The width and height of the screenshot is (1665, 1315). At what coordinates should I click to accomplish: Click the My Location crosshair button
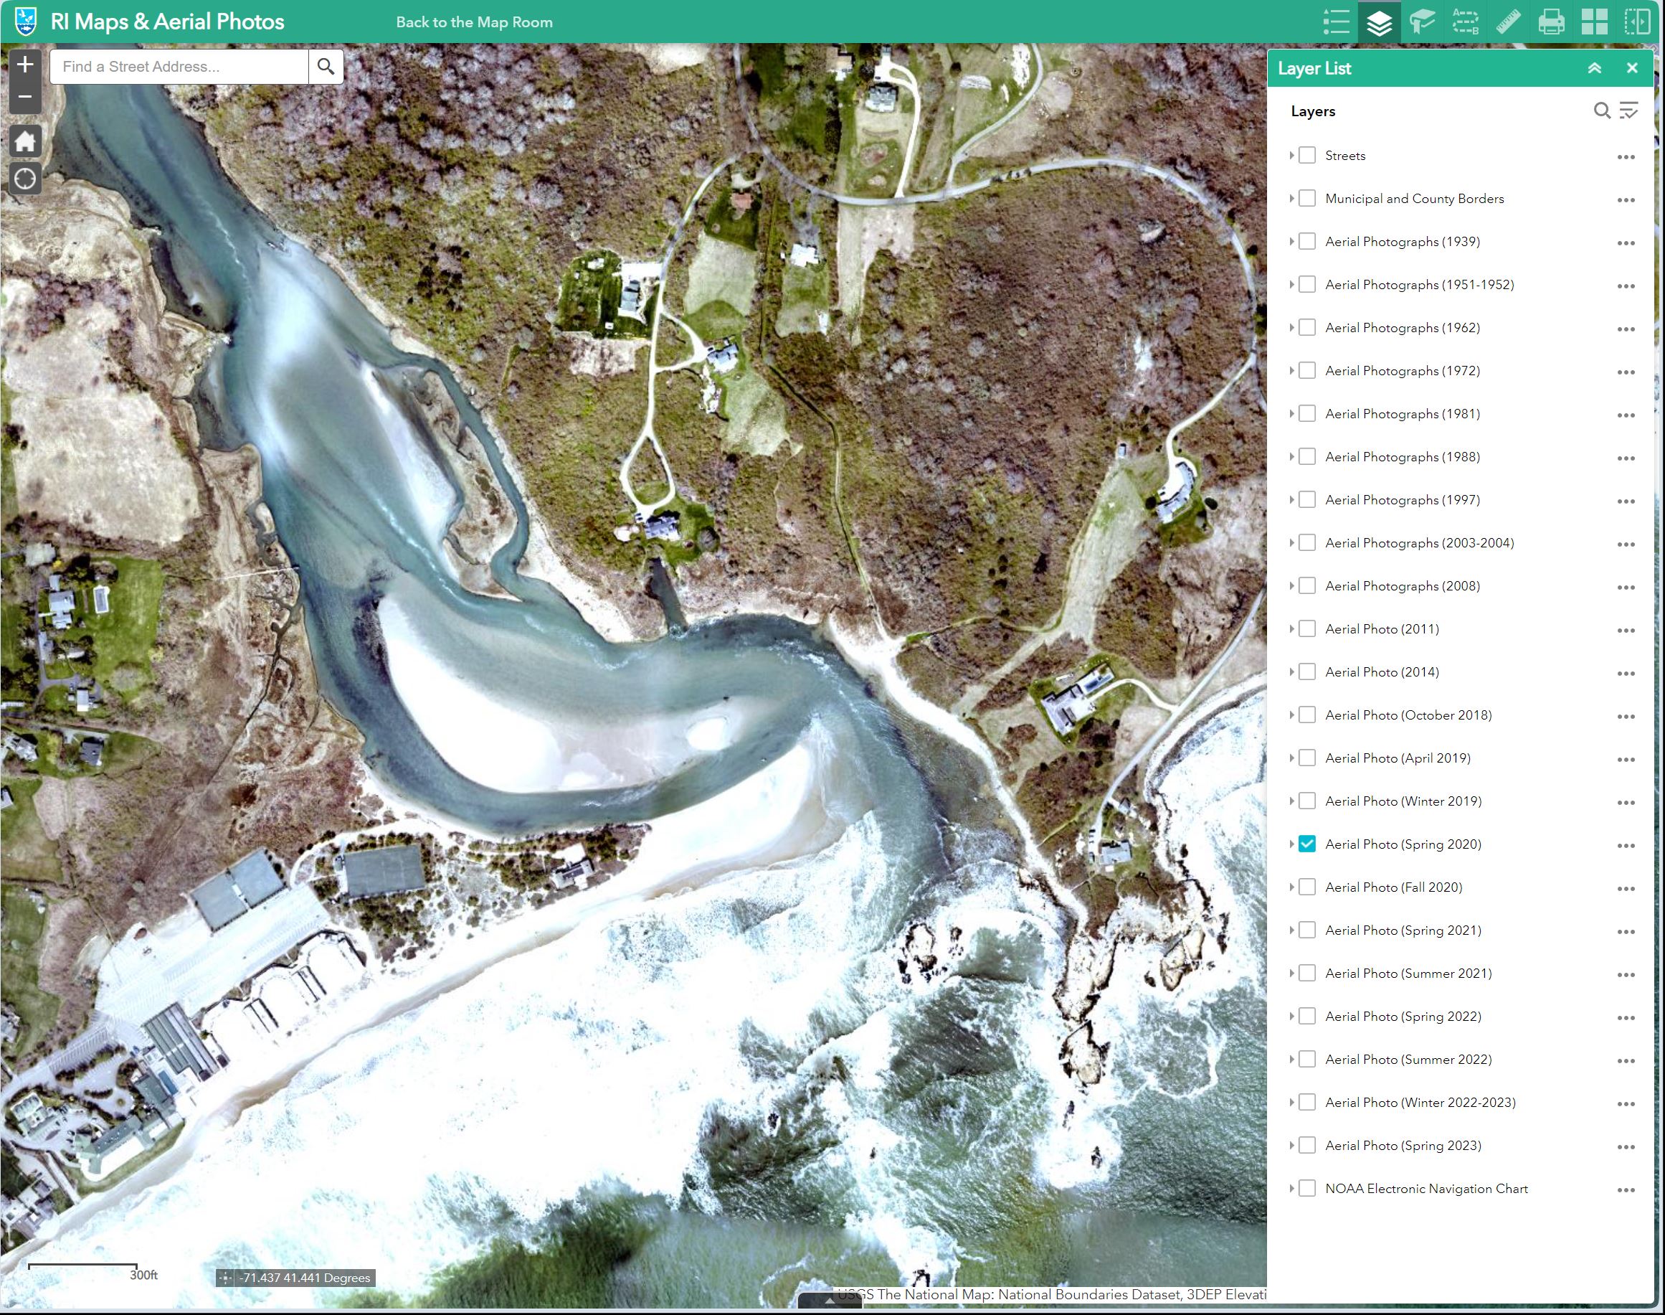(x=24, y=179)
